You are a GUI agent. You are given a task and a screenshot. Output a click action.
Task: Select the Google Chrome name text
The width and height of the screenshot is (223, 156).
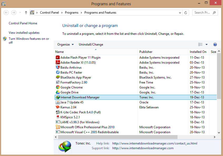coord(72,87)
